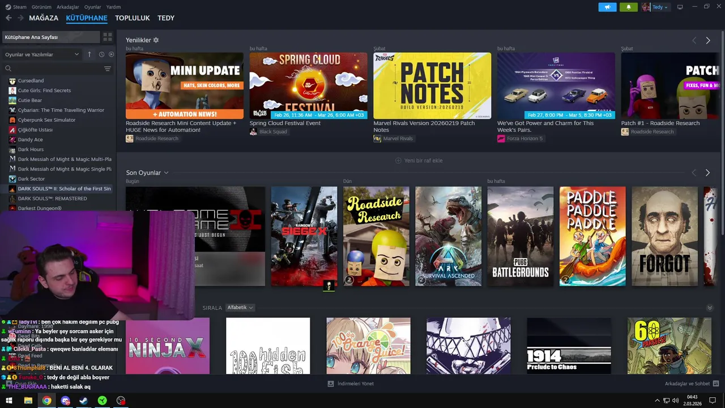Collapse the shelf with double chevron
The height and width of the screenshot is (408, 725).
[710, 308]
